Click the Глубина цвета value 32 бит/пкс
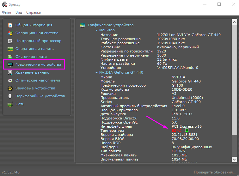This screenshot has height=176, width=239. (x=167, y=59)
